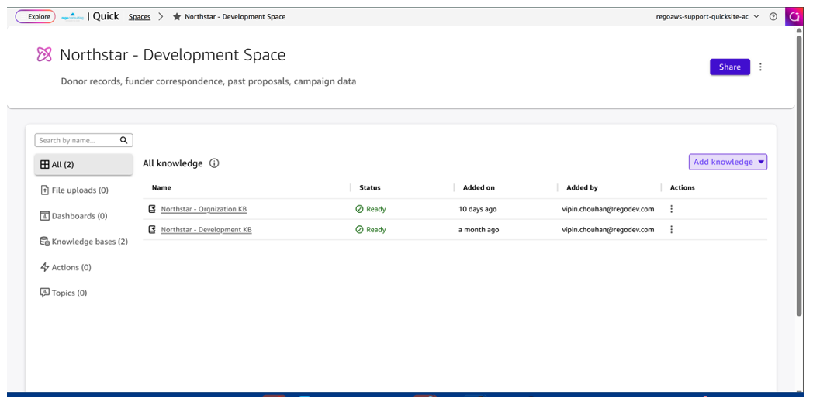Open the help question mark icon

pos(773,16)
